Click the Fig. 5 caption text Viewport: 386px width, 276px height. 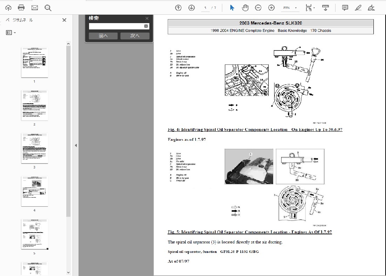coord(250,232)
